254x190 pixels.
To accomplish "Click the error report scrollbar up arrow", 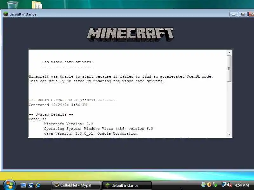I will pos(229,52).
